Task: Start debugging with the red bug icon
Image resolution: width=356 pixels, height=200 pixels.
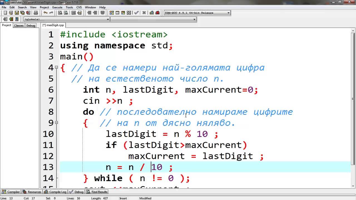Action: [x=158, y=13]
